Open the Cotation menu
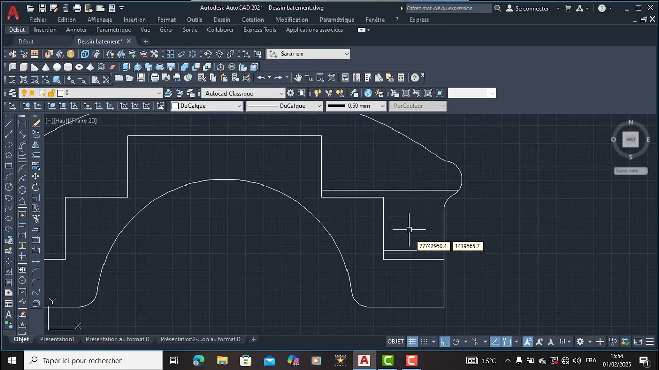The width and height of the screenshot is (659, 370). click(x=253, y=20)
